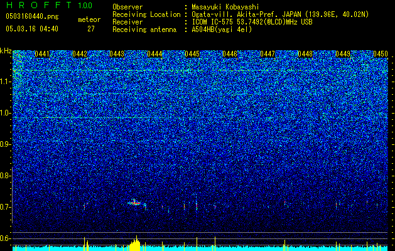Click the 0445 time marker
This screenshot has height=251, width=395.
192,54
